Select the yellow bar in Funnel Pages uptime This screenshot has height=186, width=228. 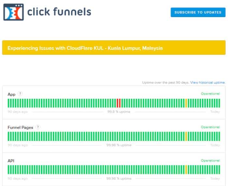(x=186, y=136)
